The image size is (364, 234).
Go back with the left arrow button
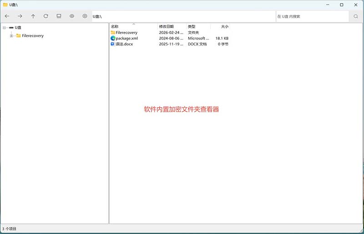click(7, 16)
